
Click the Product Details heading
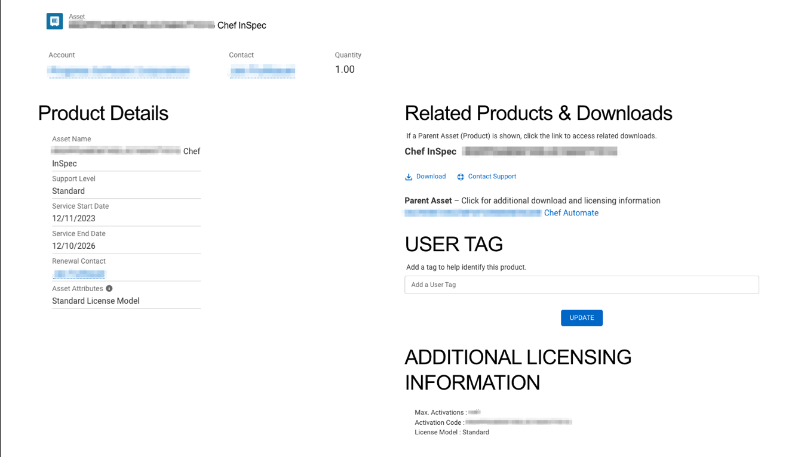(x=103, y=113)
